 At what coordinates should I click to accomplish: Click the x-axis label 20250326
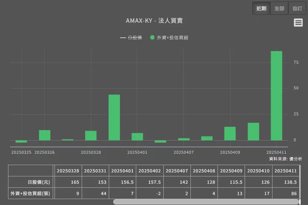click(x=45, y=153)
